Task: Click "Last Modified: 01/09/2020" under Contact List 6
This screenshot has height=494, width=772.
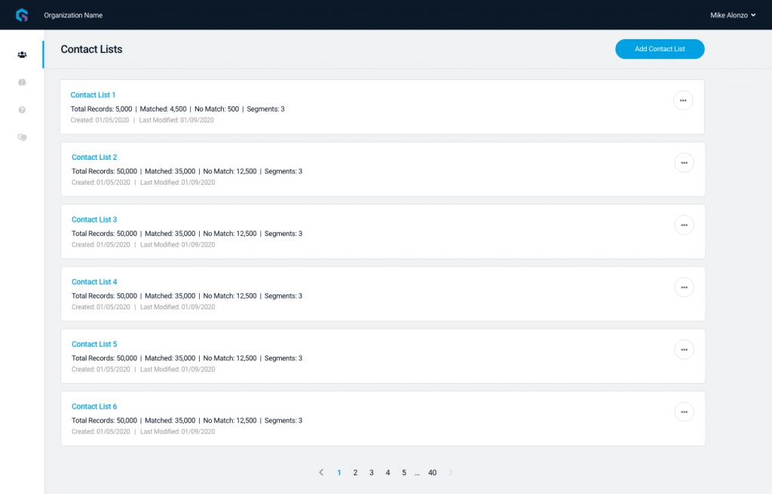Action: click(x=178, y=431)
